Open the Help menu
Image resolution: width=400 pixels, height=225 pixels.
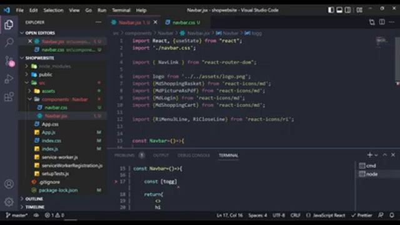[x=141, y=10]
